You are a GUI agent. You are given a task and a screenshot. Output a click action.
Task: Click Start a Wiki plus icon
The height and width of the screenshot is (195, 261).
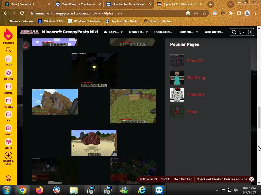pos(8,156)
